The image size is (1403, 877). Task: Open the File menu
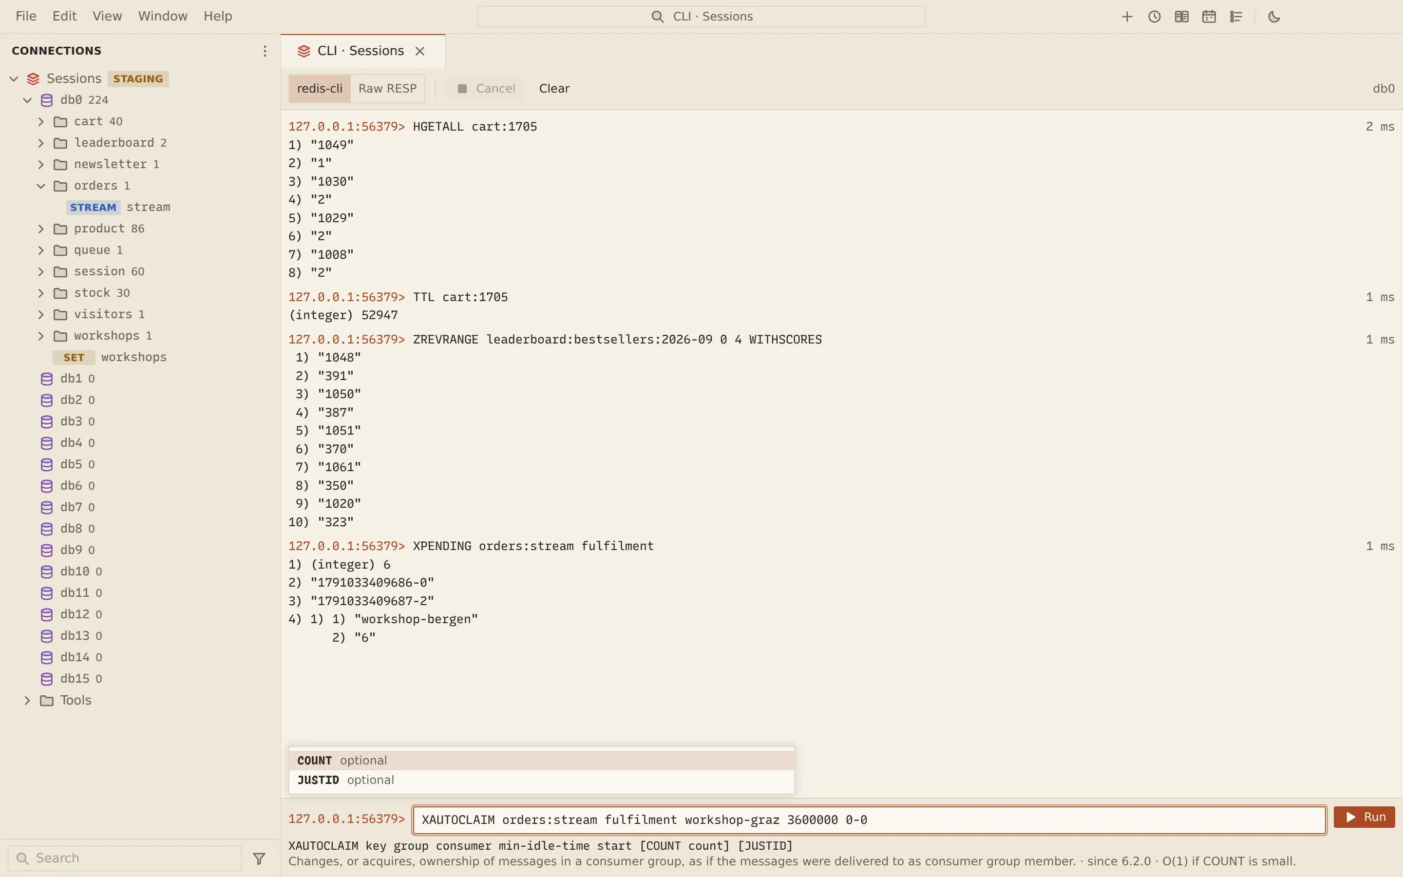pyautogui.click(x=26, y=16)
